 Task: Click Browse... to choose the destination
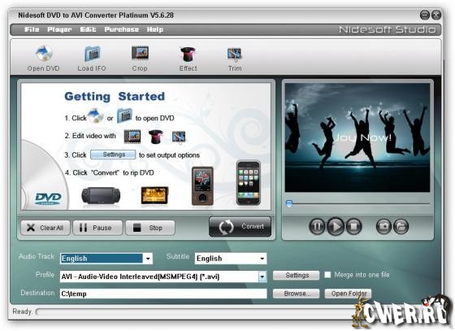click(296, 294)
